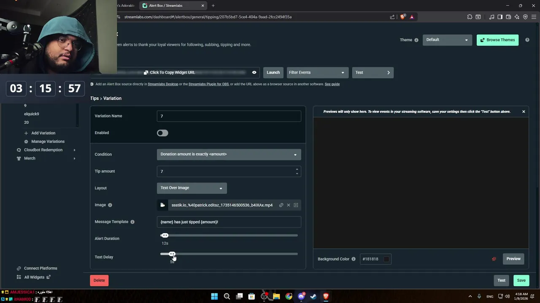
Task: Click the Brave Rewards triangle icon
Action: coord(412,17)
